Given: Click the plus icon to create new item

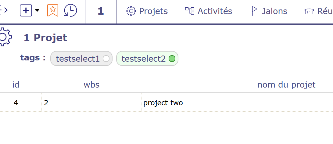Looking at the screenshot, I should coord(26,11).
